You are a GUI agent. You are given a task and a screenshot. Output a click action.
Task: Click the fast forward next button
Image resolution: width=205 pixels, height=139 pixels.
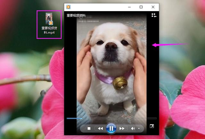click(122, 128)
